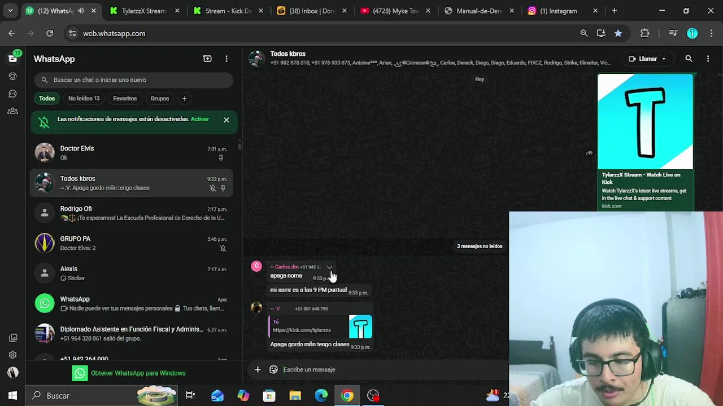
Task: Switch to the TylarzzX Stream tab
Action: 145,11
